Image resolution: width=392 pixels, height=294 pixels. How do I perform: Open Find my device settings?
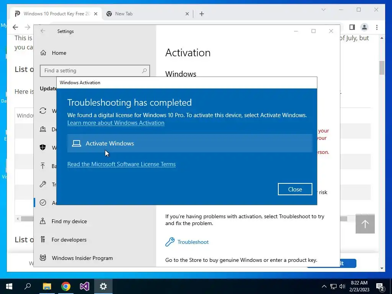coord(69,221)
